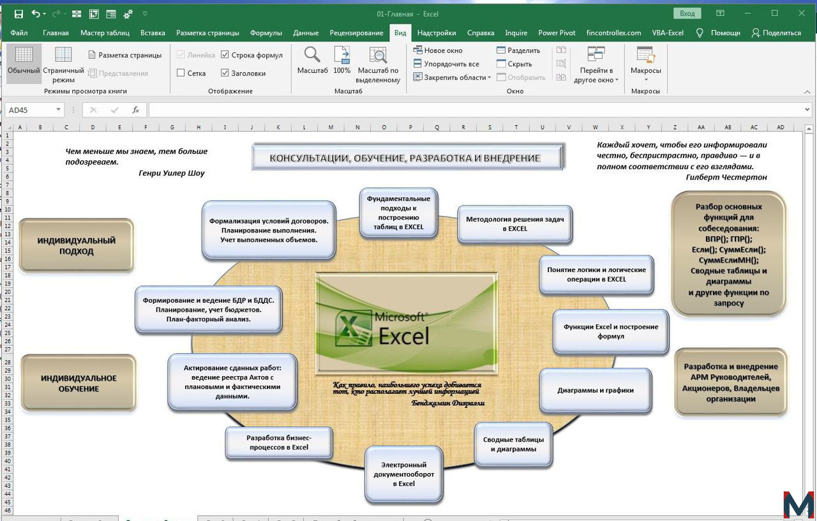Click the ИНДИВИДУАЛЬНЫЙ ПОДХОД shape button
This screenshot has height=521, width=817.
point(76,246)
